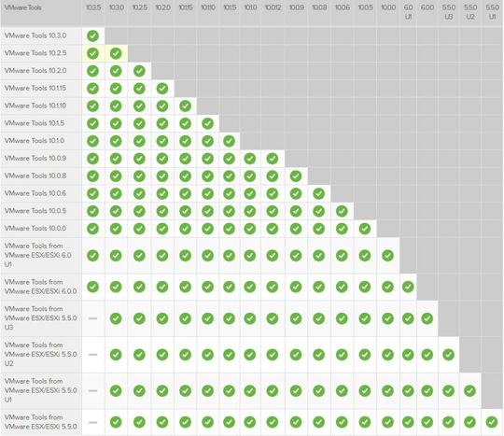Click VMware Tools 10.0.5 checkmark under column 10.0.6
Screen dimensions: 504x436
coord(342,211)
